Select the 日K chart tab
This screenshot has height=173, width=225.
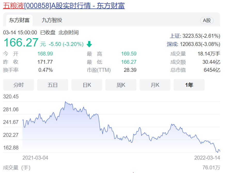click(x=87, y=85)
